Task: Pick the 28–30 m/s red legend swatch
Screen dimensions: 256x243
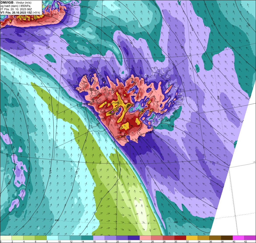Action: [x=169, y=238]
